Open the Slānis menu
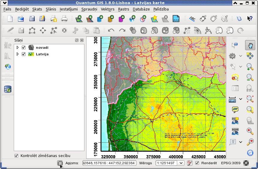Viewport: 258px width, 169px height. pyautogui.click(x=51, y=9)
